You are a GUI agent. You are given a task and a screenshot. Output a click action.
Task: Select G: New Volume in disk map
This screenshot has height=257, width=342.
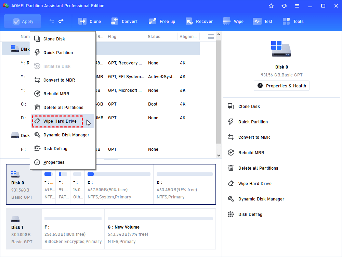pyautogui.click(x=160, y=229)
